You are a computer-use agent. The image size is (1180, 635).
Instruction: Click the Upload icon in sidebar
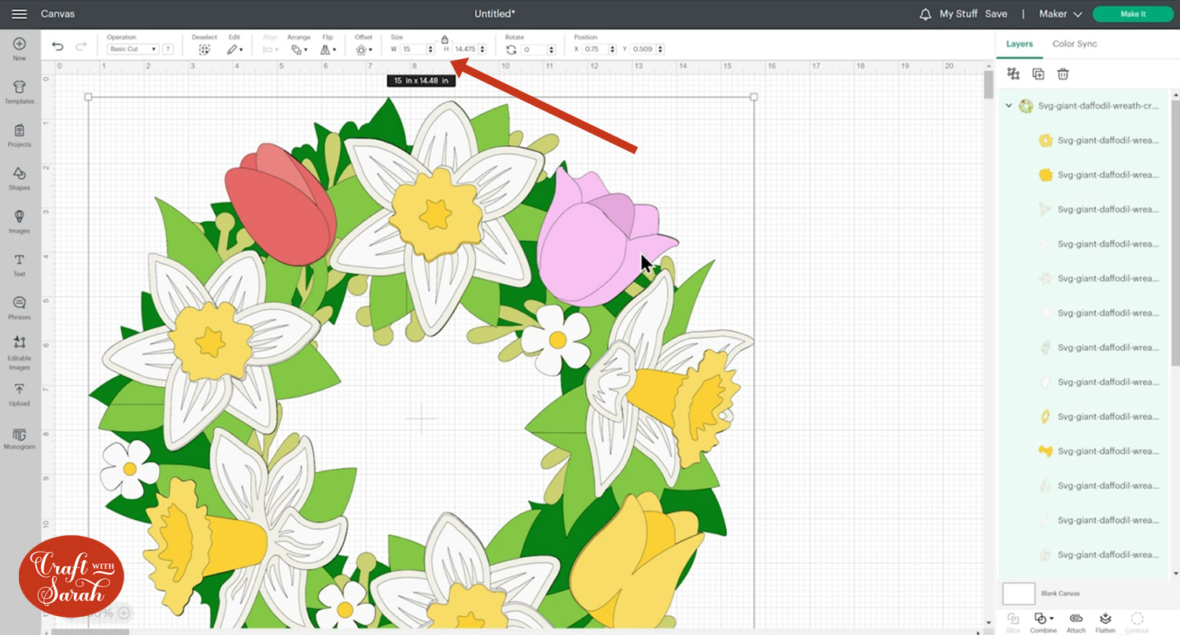point(20,393)
